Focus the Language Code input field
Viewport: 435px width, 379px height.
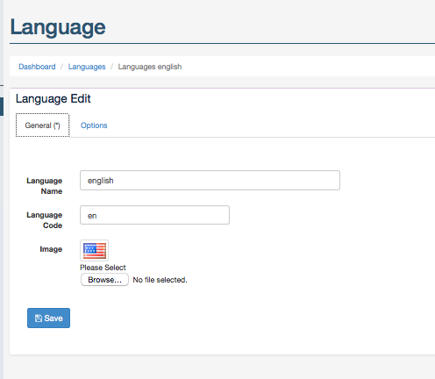pos(154,215)
